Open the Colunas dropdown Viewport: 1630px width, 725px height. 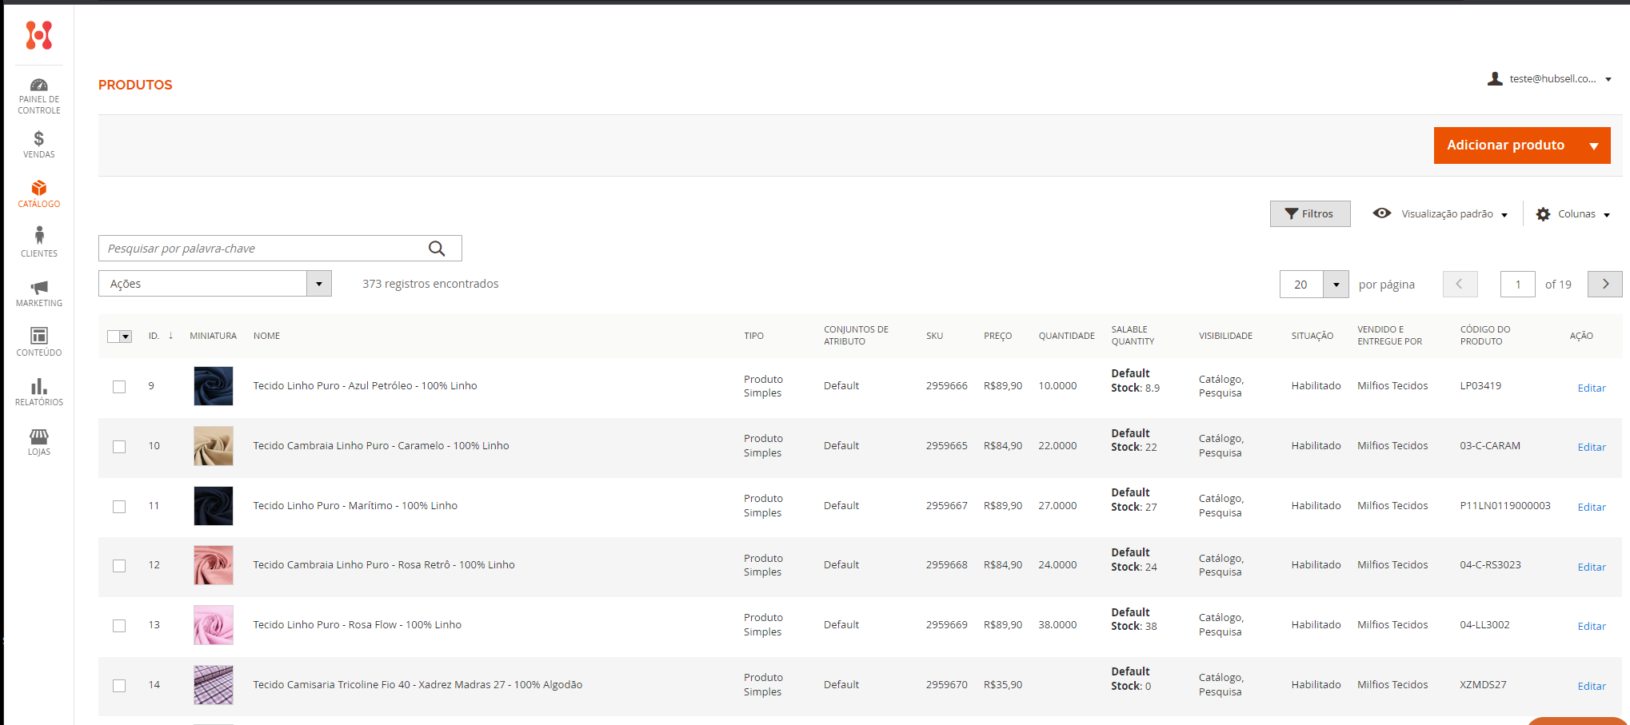[x=1573, y=214]
